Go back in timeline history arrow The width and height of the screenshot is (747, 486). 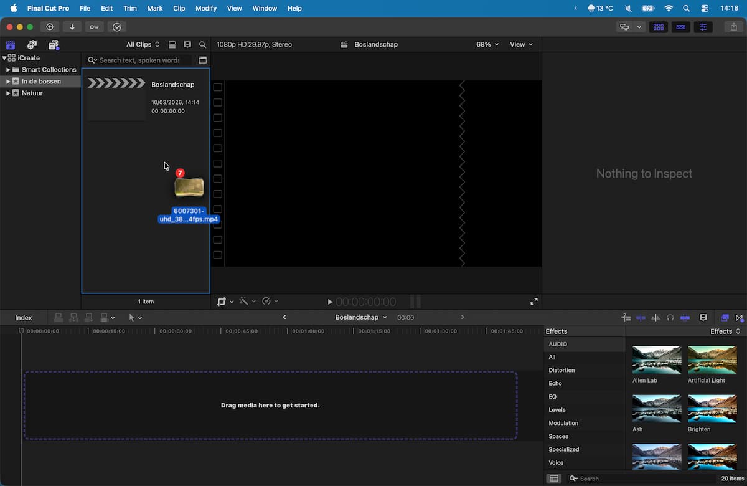[284, 317]
